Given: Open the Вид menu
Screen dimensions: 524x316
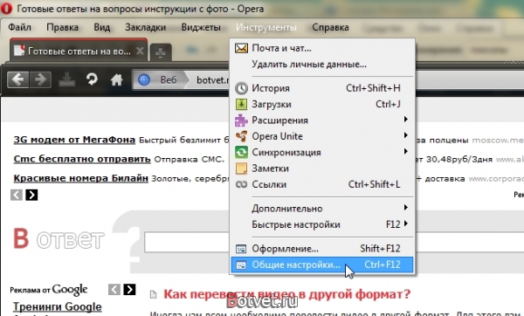Looking at the screenshot, I should 102,27.
